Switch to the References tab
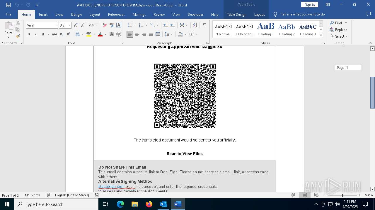 116,14
